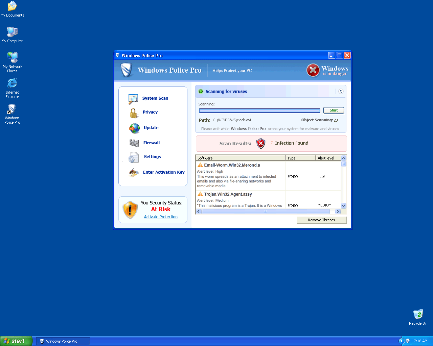Click the System Scan magnifier icon
Image resolution: width=433 pixels, height=346 pixels.
coord(133,99)
